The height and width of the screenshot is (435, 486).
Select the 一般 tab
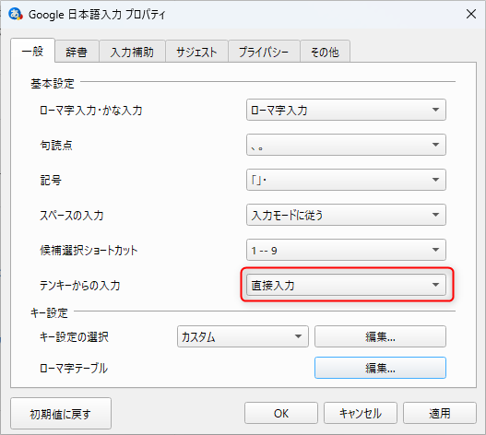pos(33,51)
